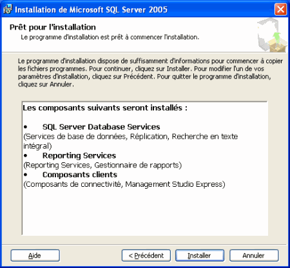Viewport: 290px width, 268px height.
Task: Click the 'Les composants suivants seront installés' heading
Action: click(105, 108)
